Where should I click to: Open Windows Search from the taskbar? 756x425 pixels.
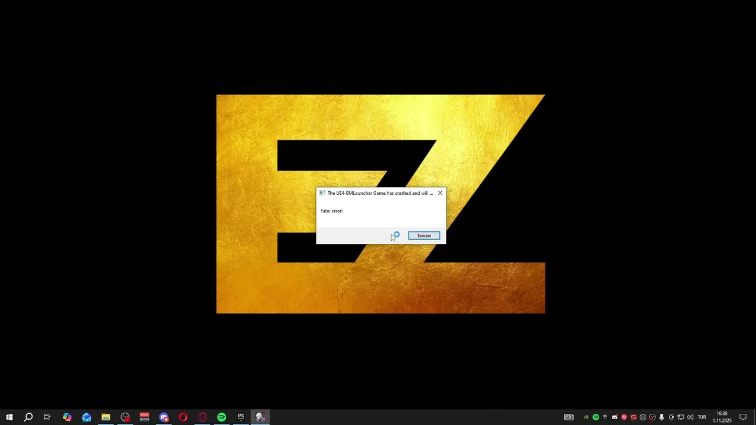pyautogui.click(x=28, y=417)
